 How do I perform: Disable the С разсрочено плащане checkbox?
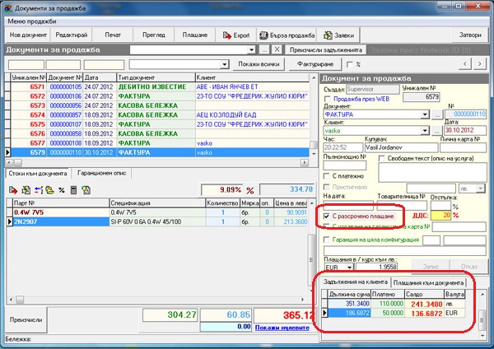[x=327, y=216]
